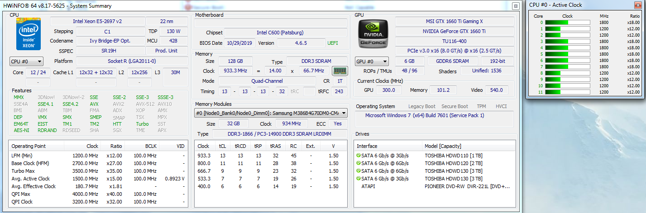Close the CPU #0 Active Clock window

(x=638, y=5)
